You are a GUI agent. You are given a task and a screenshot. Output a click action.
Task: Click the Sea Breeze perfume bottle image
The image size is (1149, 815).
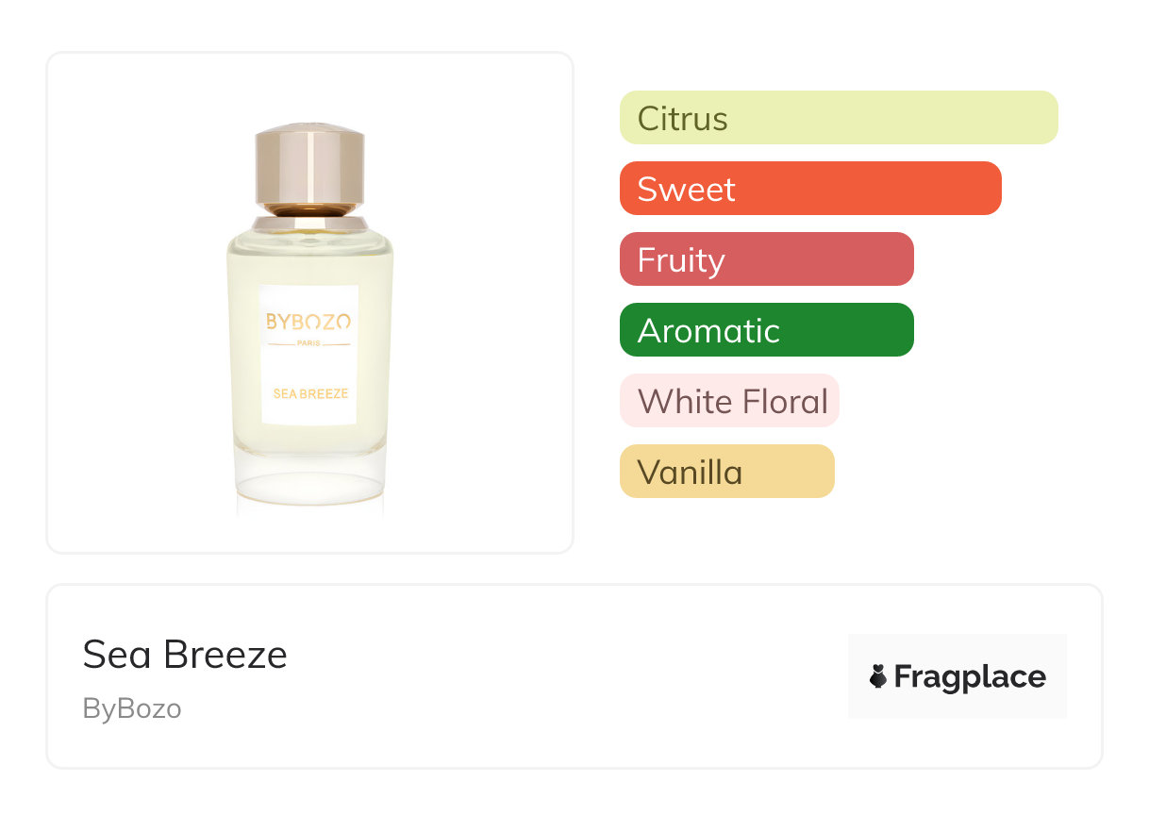point(309,321)
